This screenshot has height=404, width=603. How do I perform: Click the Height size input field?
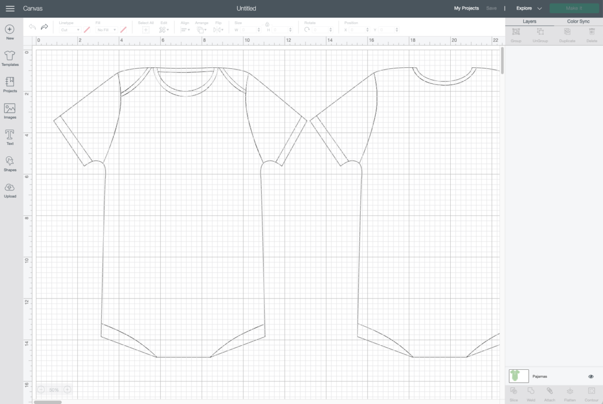(280, 30)
